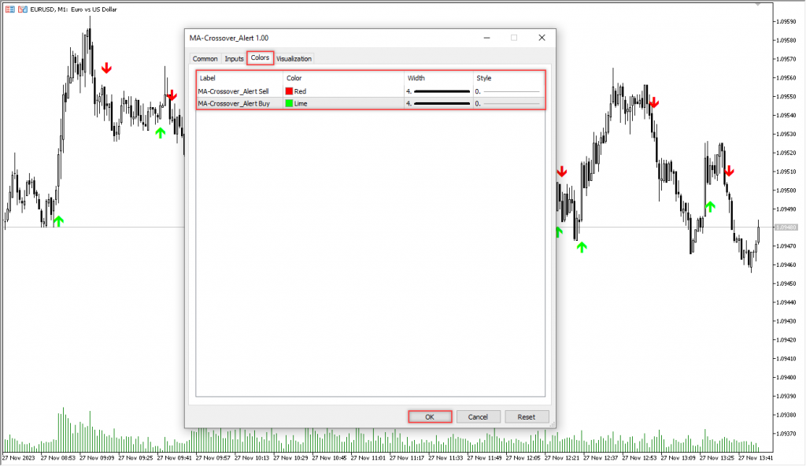Click the 1.09590 price scale label
Image resolution: width=806 pixels, height=466 pixels.
pyautogui.click(x=786, y=21)
